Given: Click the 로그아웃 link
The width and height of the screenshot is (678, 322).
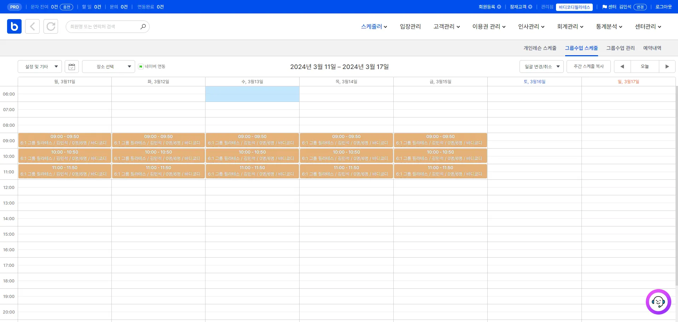Looking at the screenshot, I should click(x=663, y=7).
